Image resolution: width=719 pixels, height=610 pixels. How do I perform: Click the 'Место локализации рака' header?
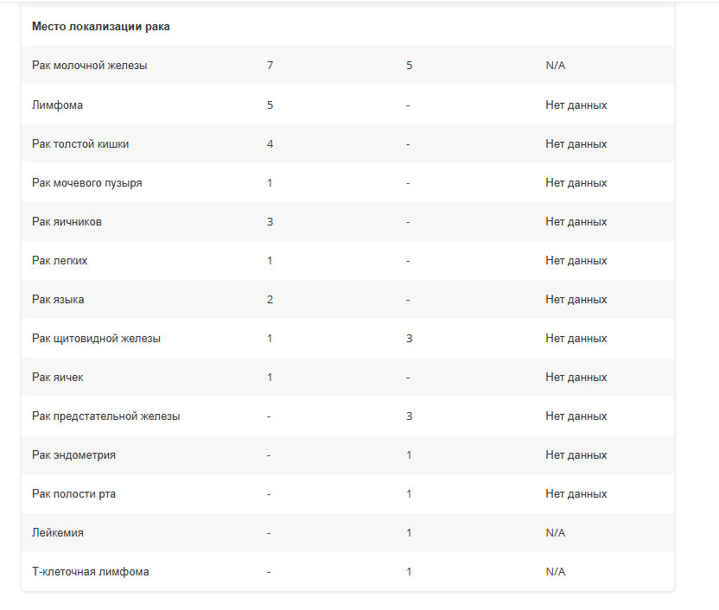pos(101,27)
